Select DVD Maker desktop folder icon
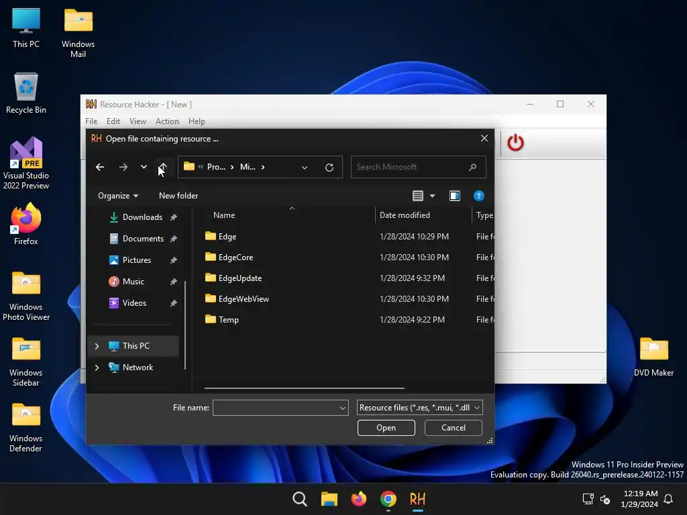Viewport: 687px width, 515px height. tap(653, 357)
